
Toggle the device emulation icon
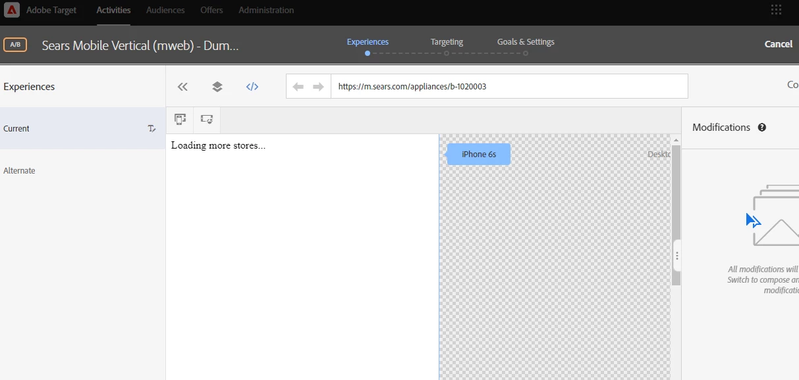coord(180,120)
